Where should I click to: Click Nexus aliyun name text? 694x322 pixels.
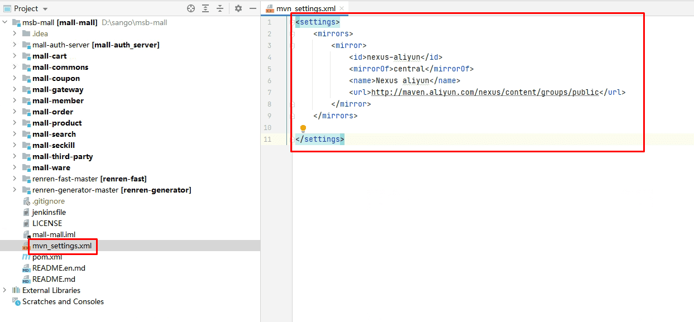[398, 80]
